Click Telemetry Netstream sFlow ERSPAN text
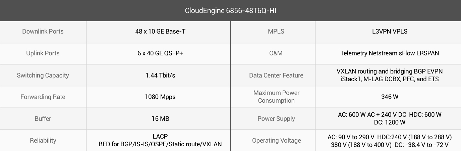Screen dimensions: 461x151 (x=390, y=53)
